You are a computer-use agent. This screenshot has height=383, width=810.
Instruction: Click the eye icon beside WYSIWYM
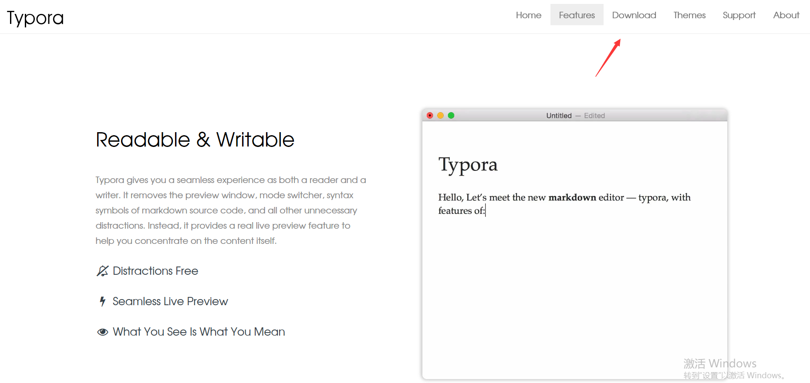click(102, 332)
